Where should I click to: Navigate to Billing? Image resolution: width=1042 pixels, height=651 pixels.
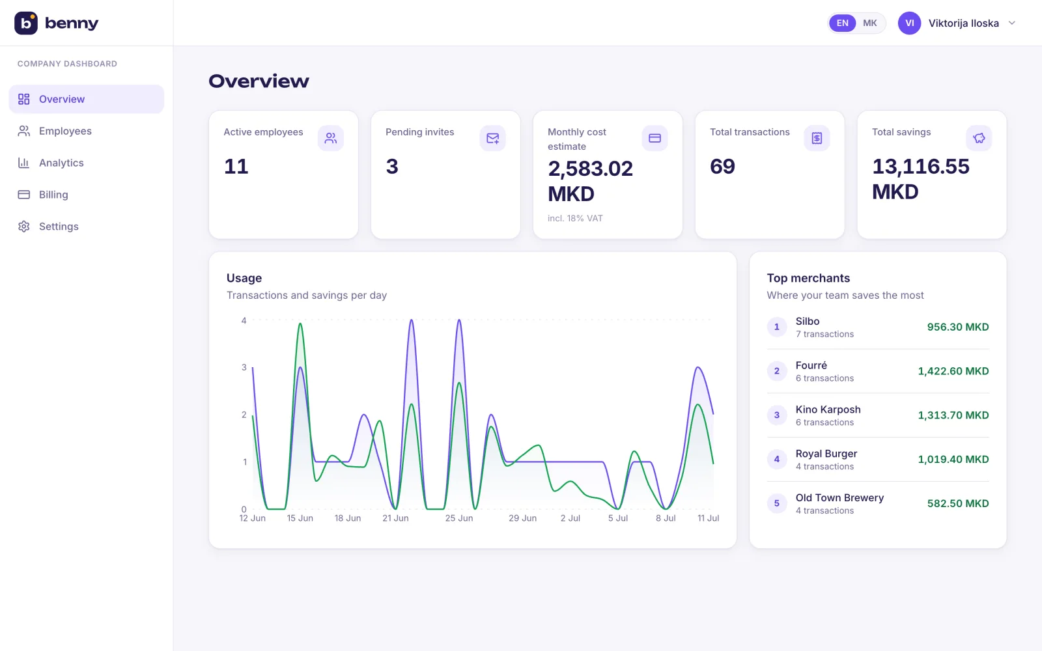(87, 195)
